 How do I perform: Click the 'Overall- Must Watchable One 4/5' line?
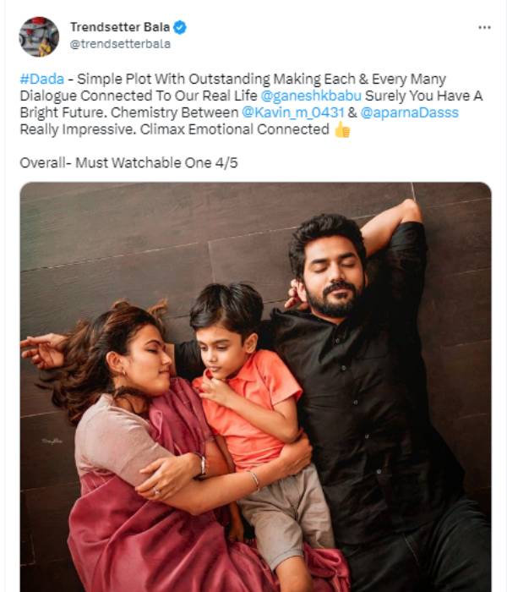click(128, 163)
